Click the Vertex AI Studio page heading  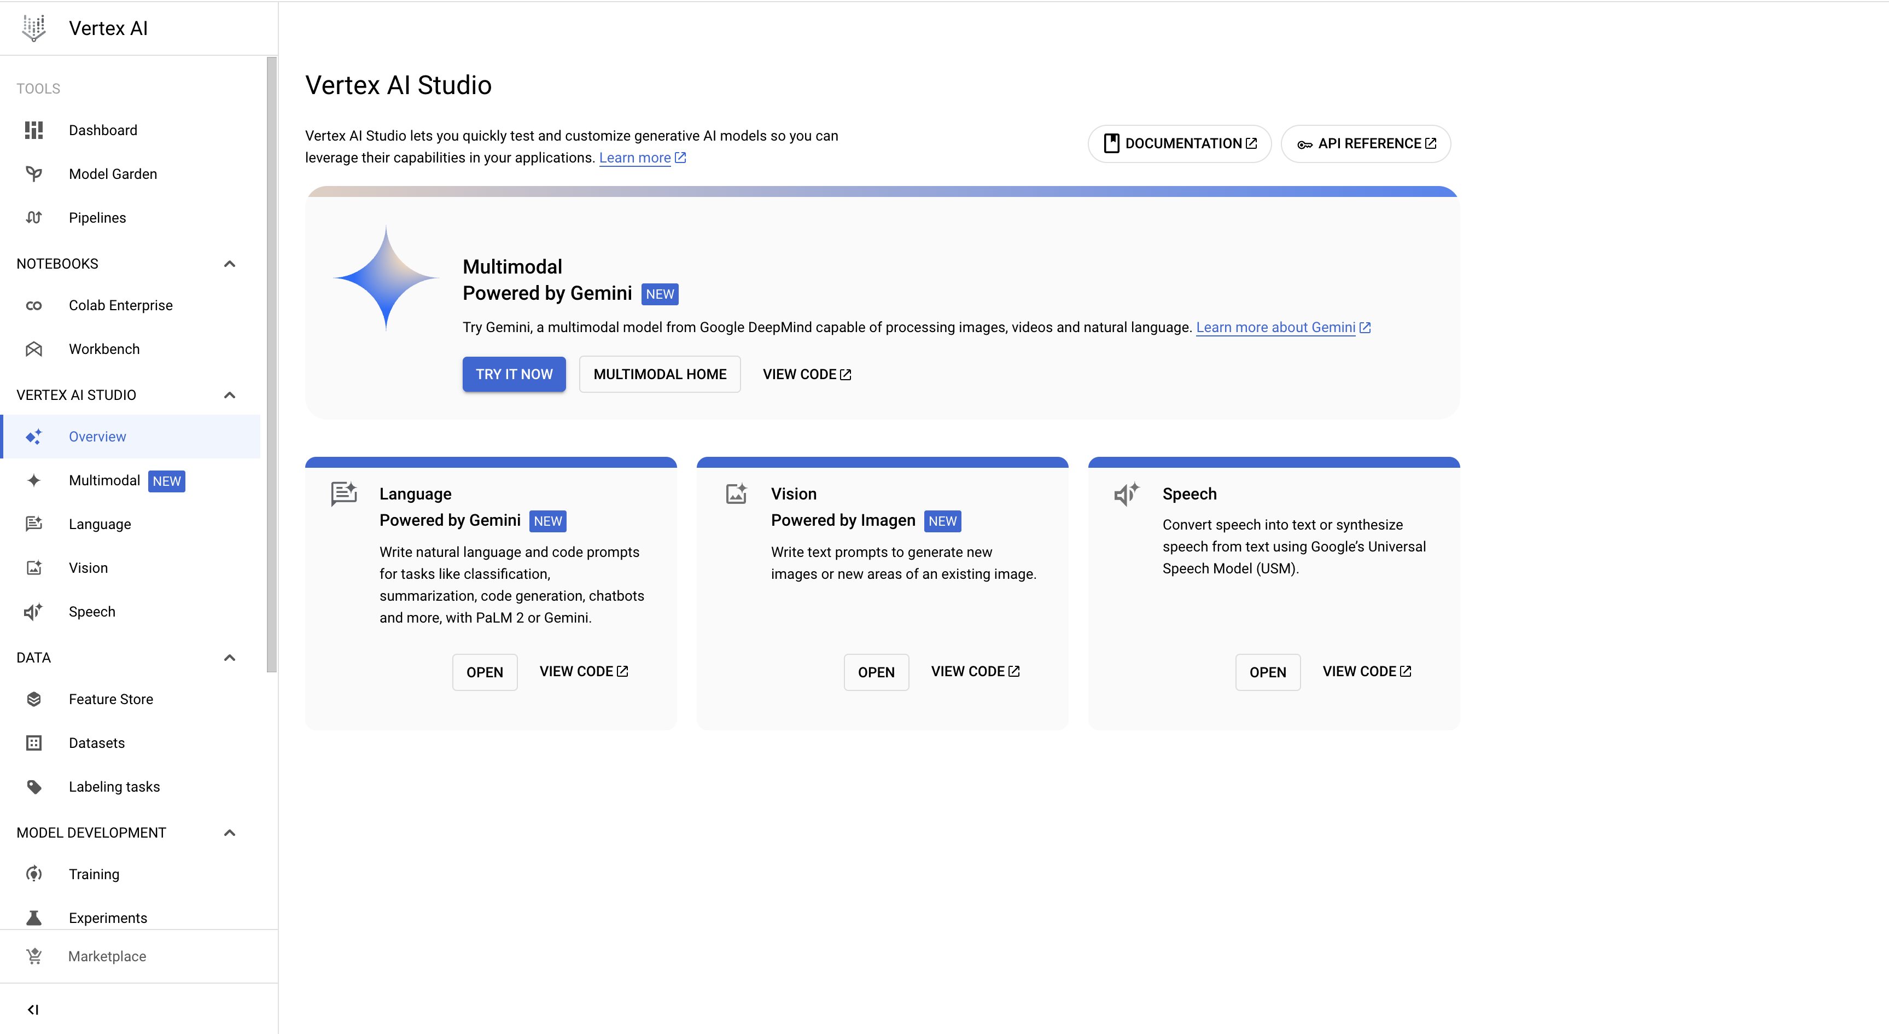[398, 85]
